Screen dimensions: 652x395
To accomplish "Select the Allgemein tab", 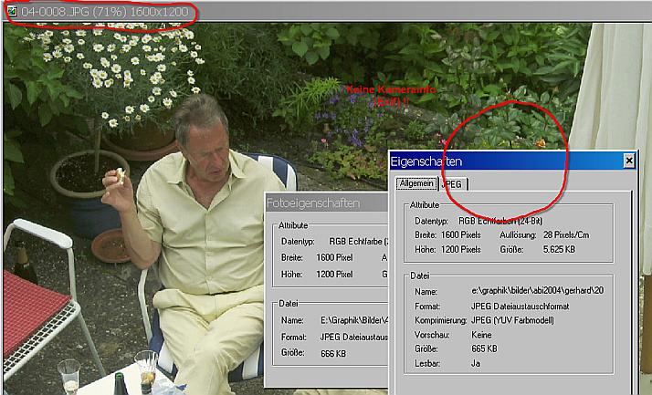I will click(416, 183).
